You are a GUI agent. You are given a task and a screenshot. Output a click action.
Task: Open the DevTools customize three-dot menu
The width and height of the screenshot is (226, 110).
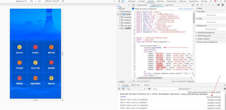click(x=221, y=1)
